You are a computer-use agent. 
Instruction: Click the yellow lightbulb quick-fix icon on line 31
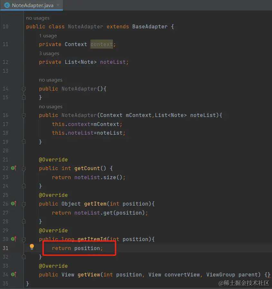32,247
